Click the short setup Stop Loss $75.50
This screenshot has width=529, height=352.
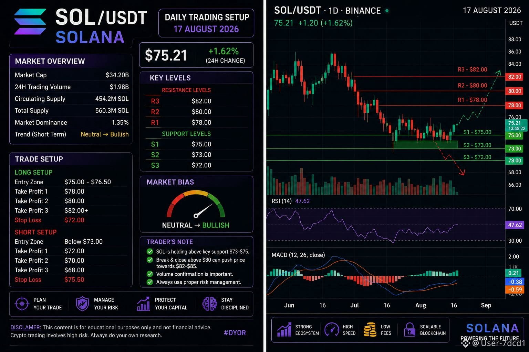coord(74,279)
